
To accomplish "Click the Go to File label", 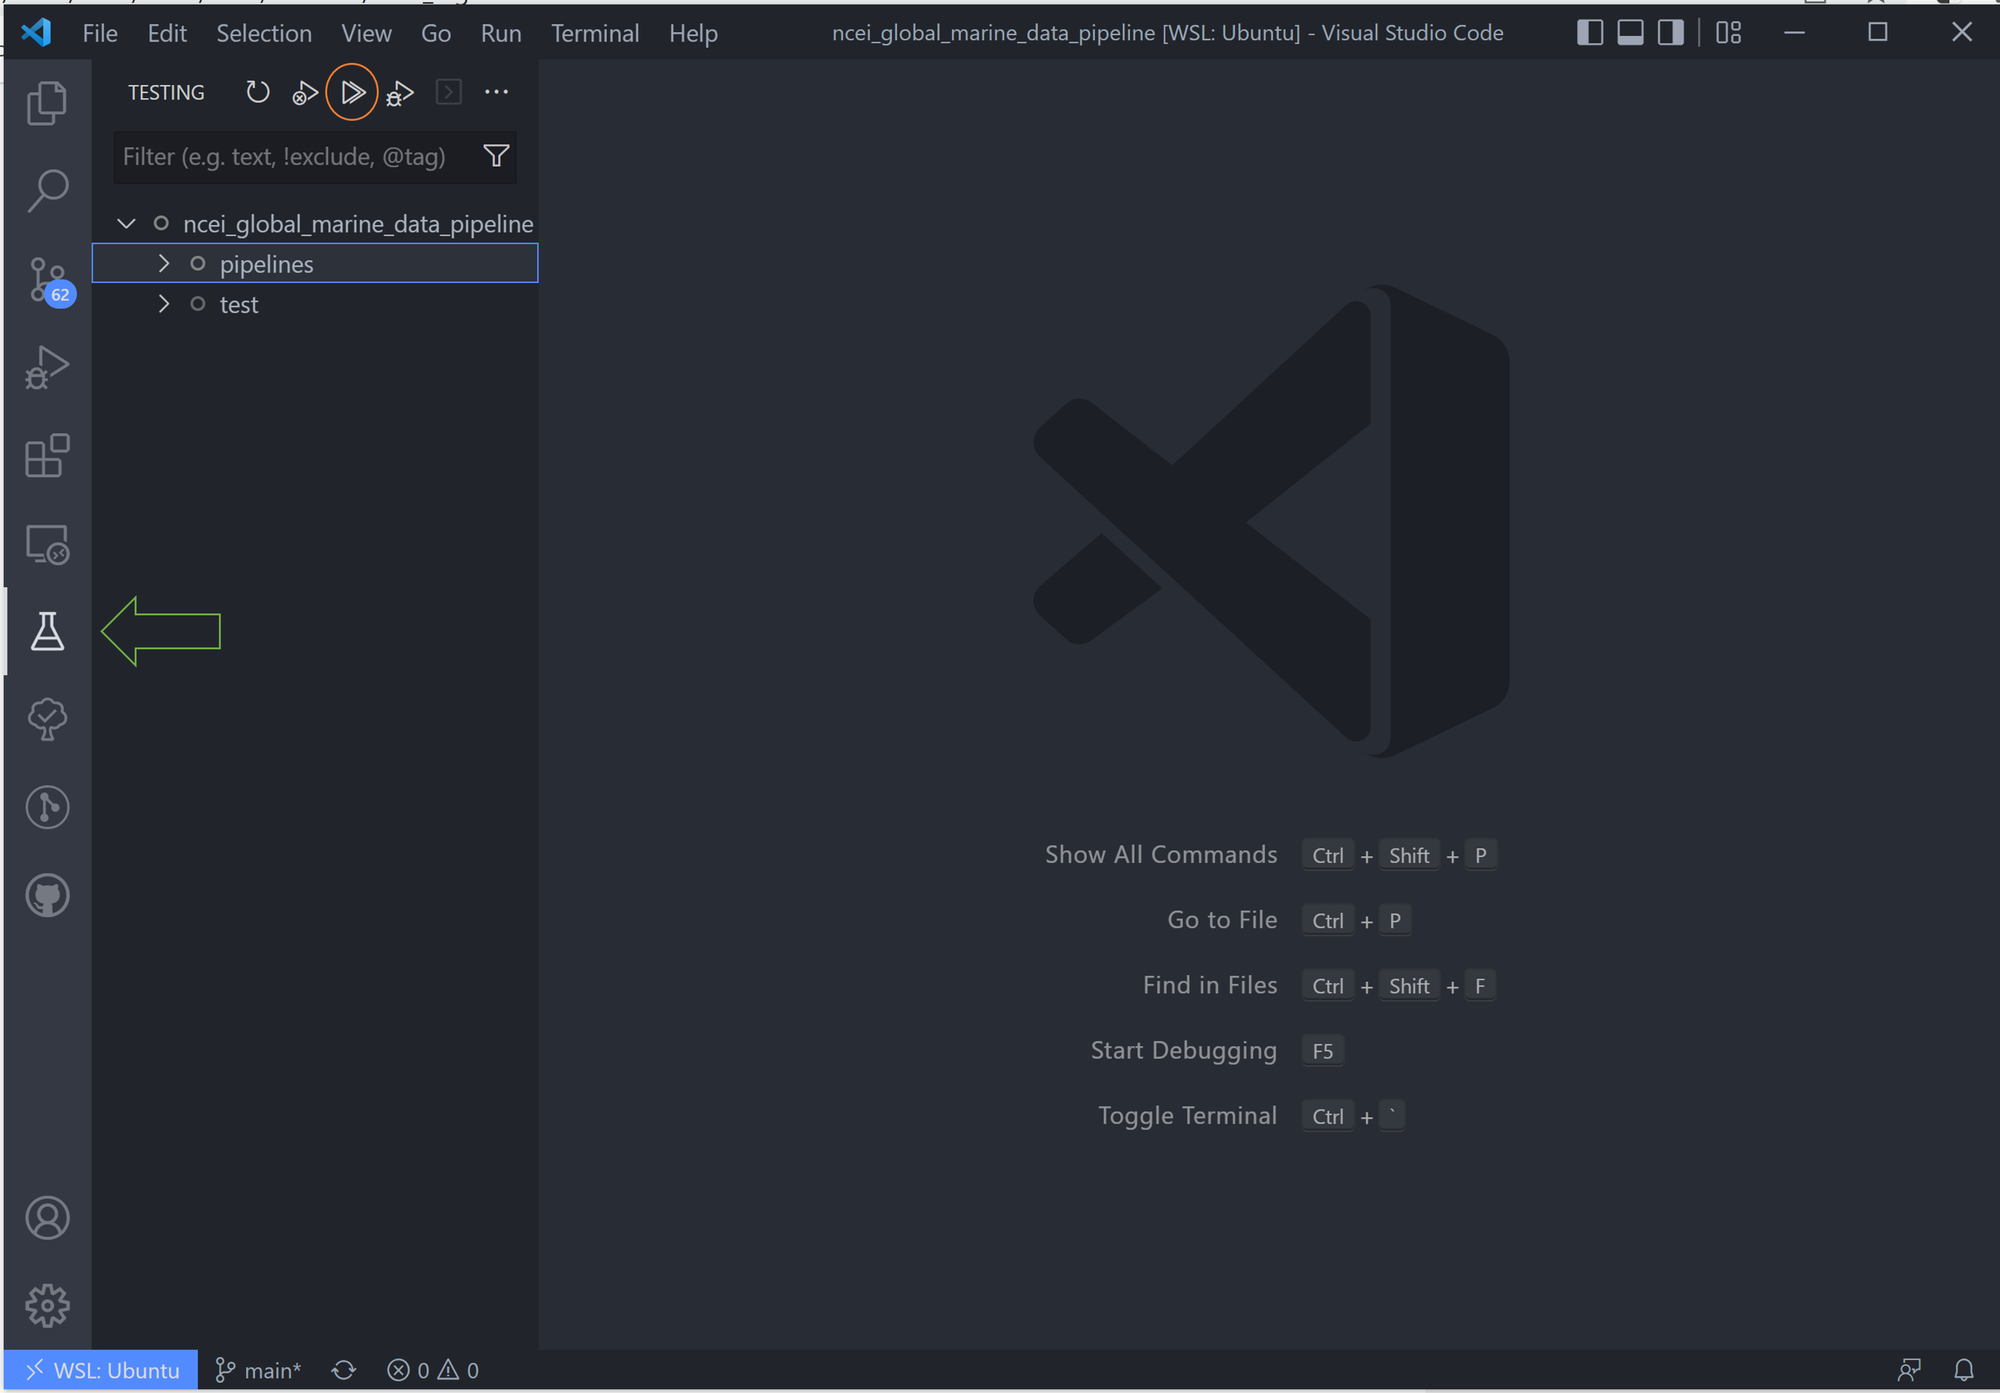I will pyautogui.click(x=1222, y=919).
